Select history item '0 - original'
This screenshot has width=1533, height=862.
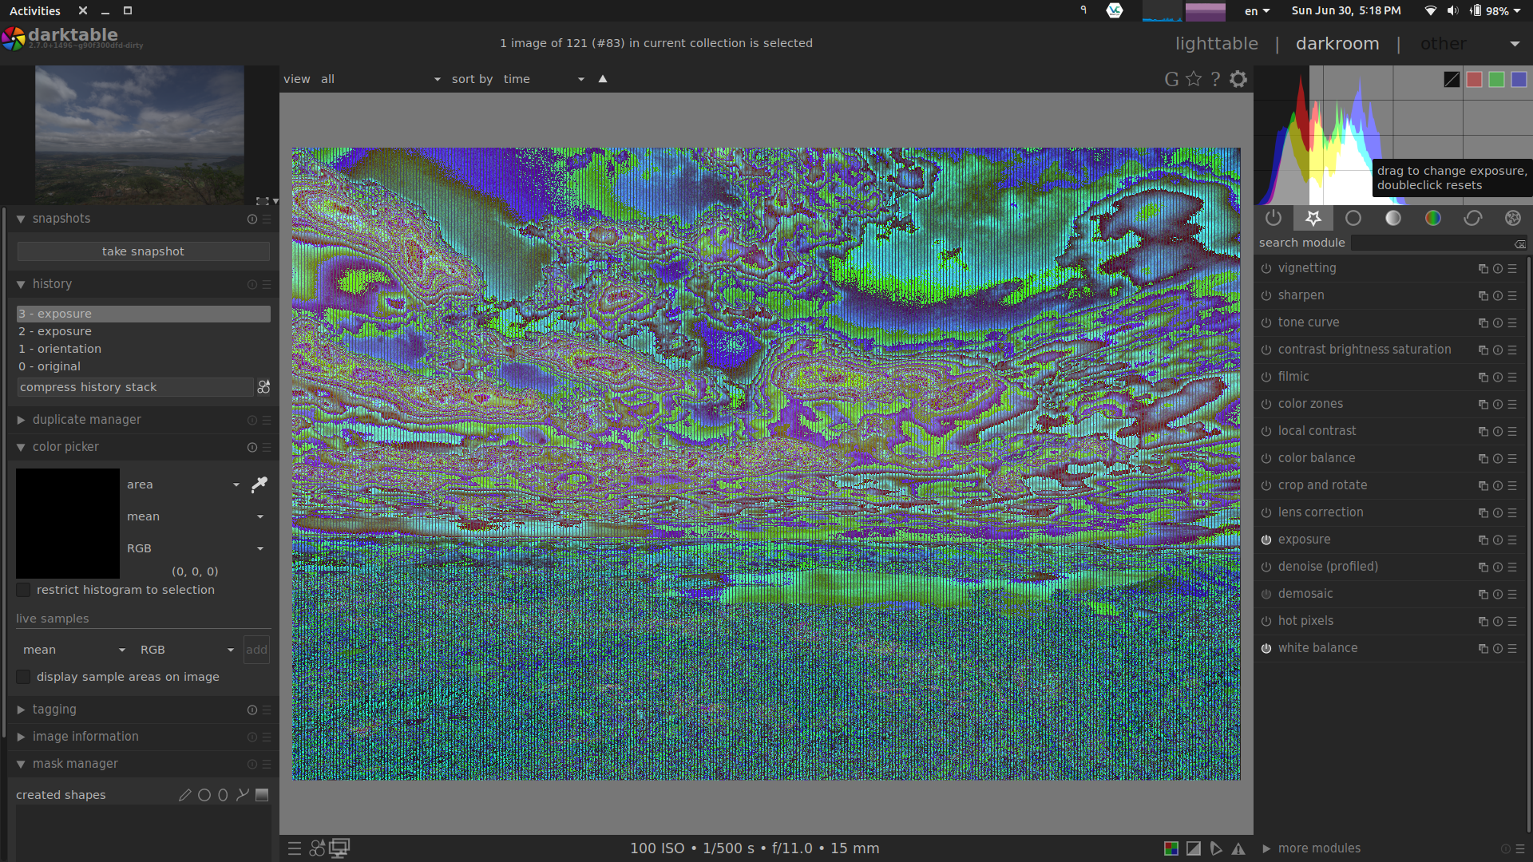tap(144, 366)
